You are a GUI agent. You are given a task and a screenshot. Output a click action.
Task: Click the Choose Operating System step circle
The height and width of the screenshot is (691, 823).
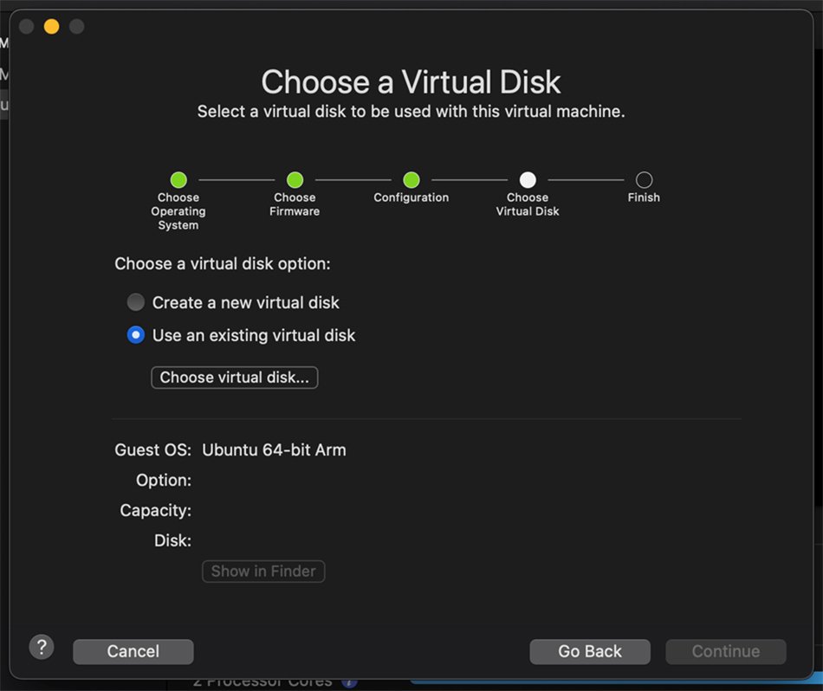(x=178, y=180)
